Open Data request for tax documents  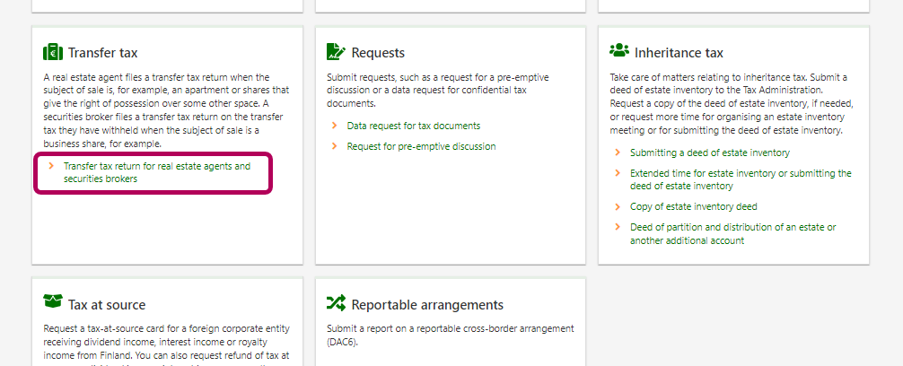pos(413,126)
